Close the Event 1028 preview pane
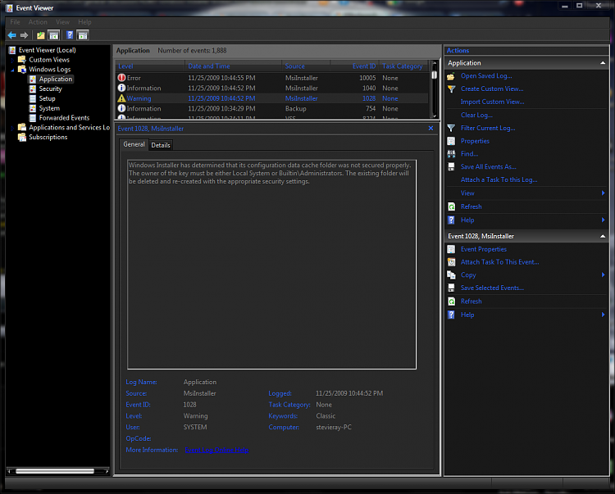The width and height of the screenshot is (615, 494). 430,128
